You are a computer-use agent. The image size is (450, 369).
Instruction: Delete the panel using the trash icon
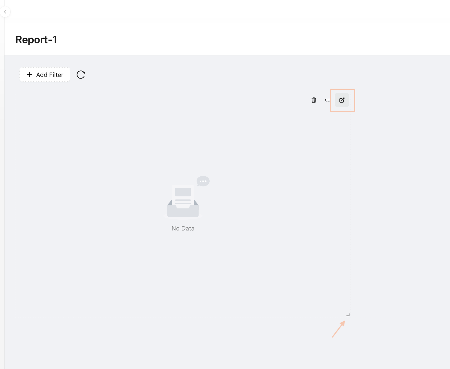pyautogui.click(x=314, y=100)
